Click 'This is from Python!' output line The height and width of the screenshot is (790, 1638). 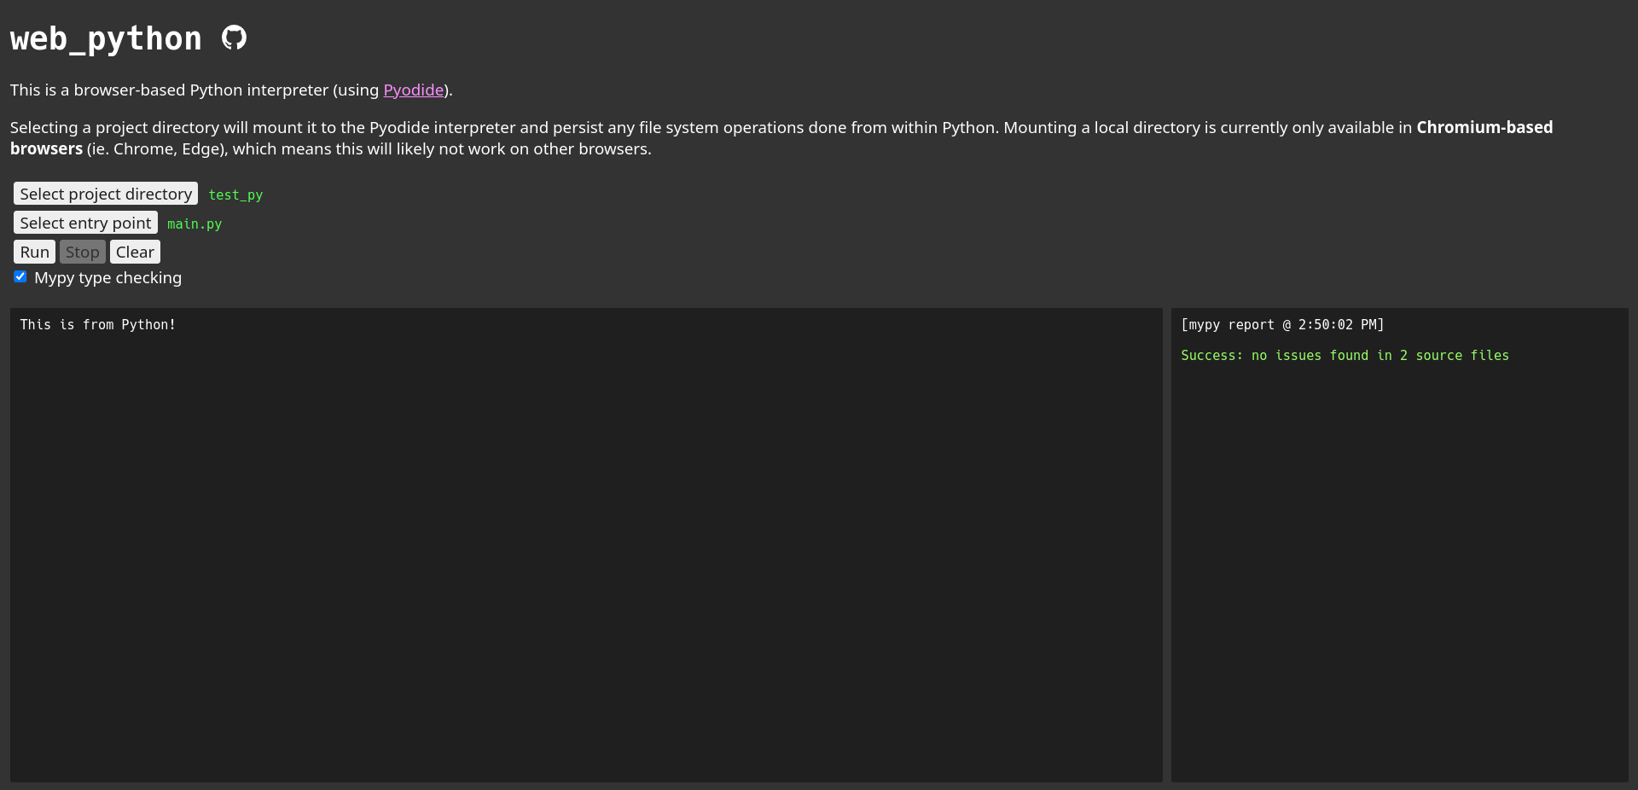pos(98,324)
